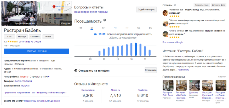229x108 pixels.
Task: Open Restoclub.ru reviews link
Action: tap(88, 90)
